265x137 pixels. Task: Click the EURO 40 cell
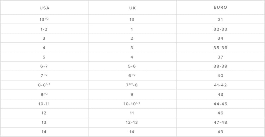click(220, 75)
